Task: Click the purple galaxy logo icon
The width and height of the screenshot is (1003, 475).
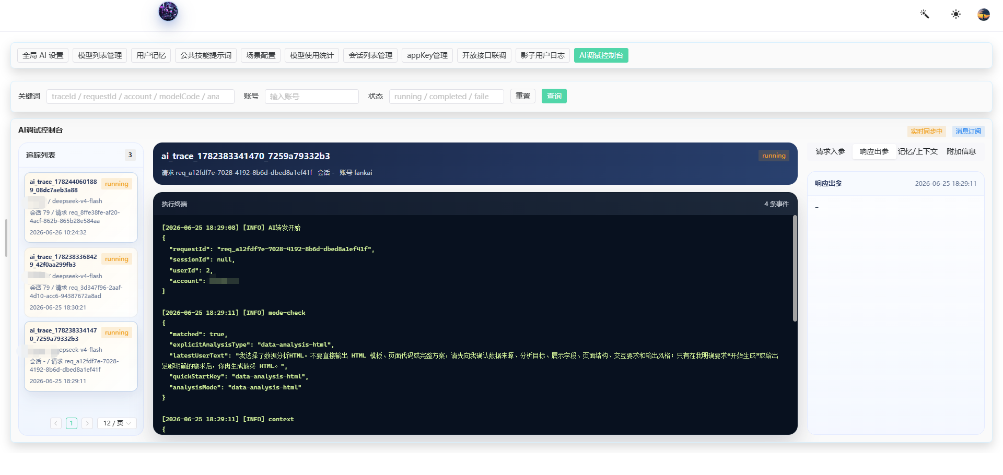Action: pyautogui.click(x=168, y=11)
